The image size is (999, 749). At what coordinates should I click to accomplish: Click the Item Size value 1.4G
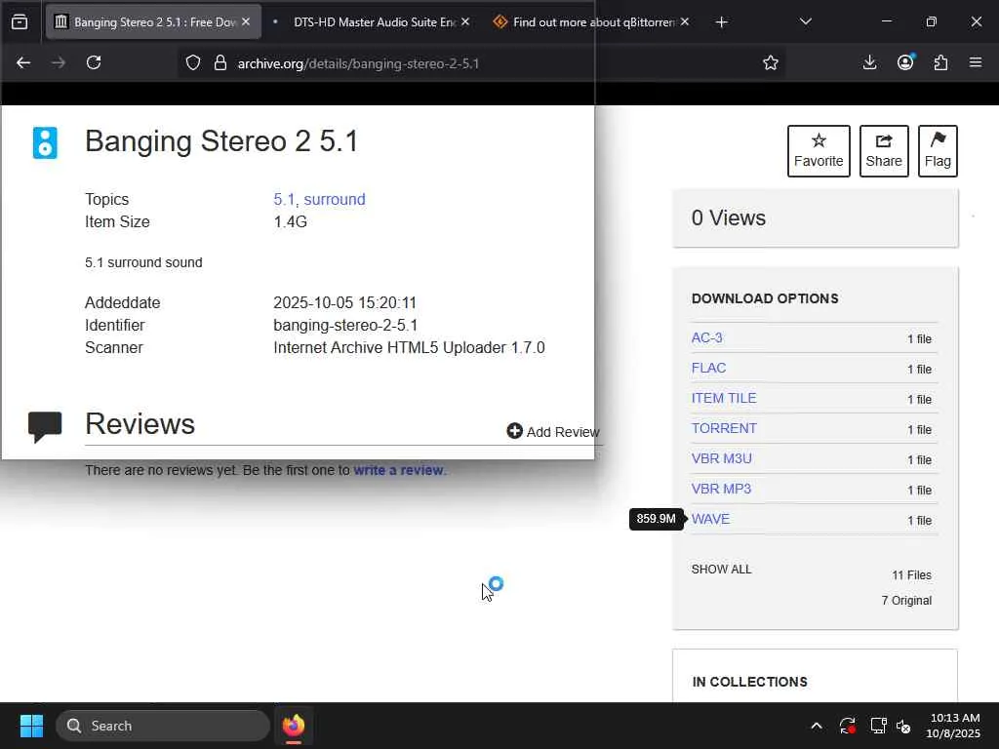(x=290, y=221)
